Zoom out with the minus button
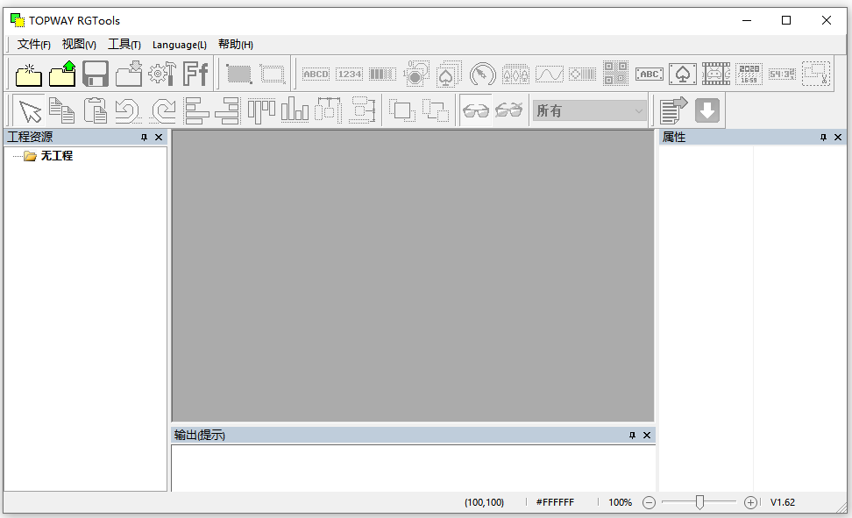The height and width of the screenshot is (518, 852). 649,503
